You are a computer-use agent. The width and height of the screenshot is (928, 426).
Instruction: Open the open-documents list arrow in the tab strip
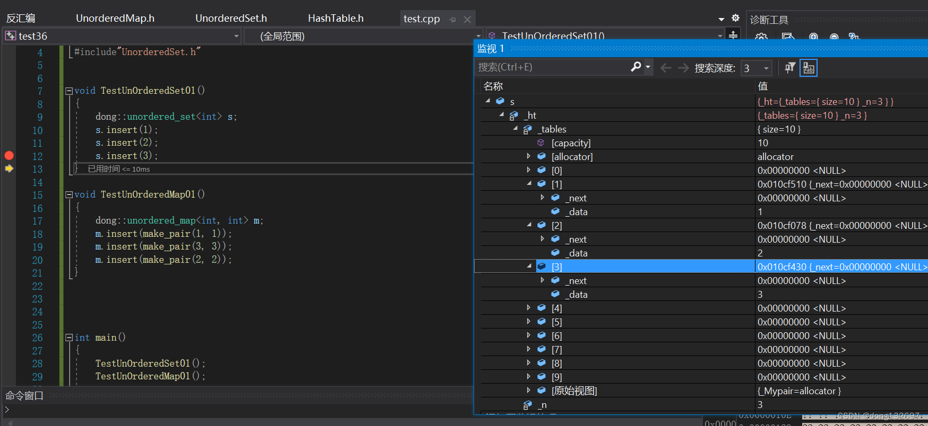pyautogui.click(x=721, y=19)
